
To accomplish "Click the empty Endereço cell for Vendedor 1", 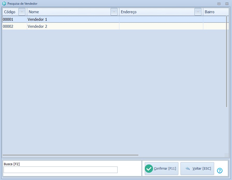I will point(161,19).
